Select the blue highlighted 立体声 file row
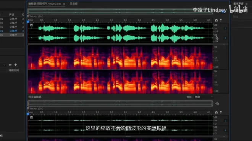This screenshot has width=252, height=141. click(12, 31)
